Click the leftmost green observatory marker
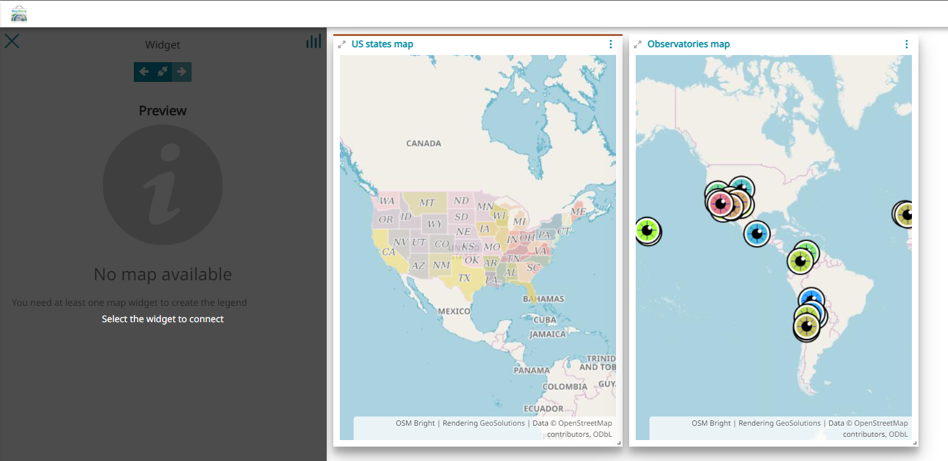948x461 pixels. click(647, 230)
